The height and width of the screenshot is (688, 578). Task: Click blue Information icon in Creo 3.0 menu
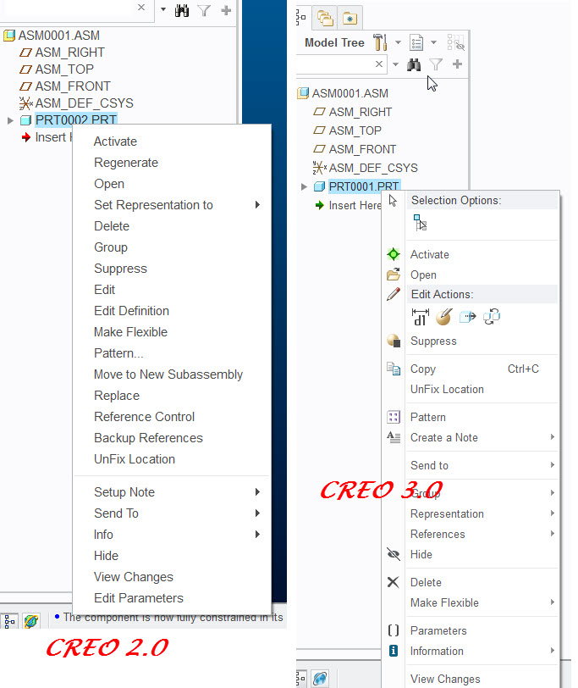point(394,651)
